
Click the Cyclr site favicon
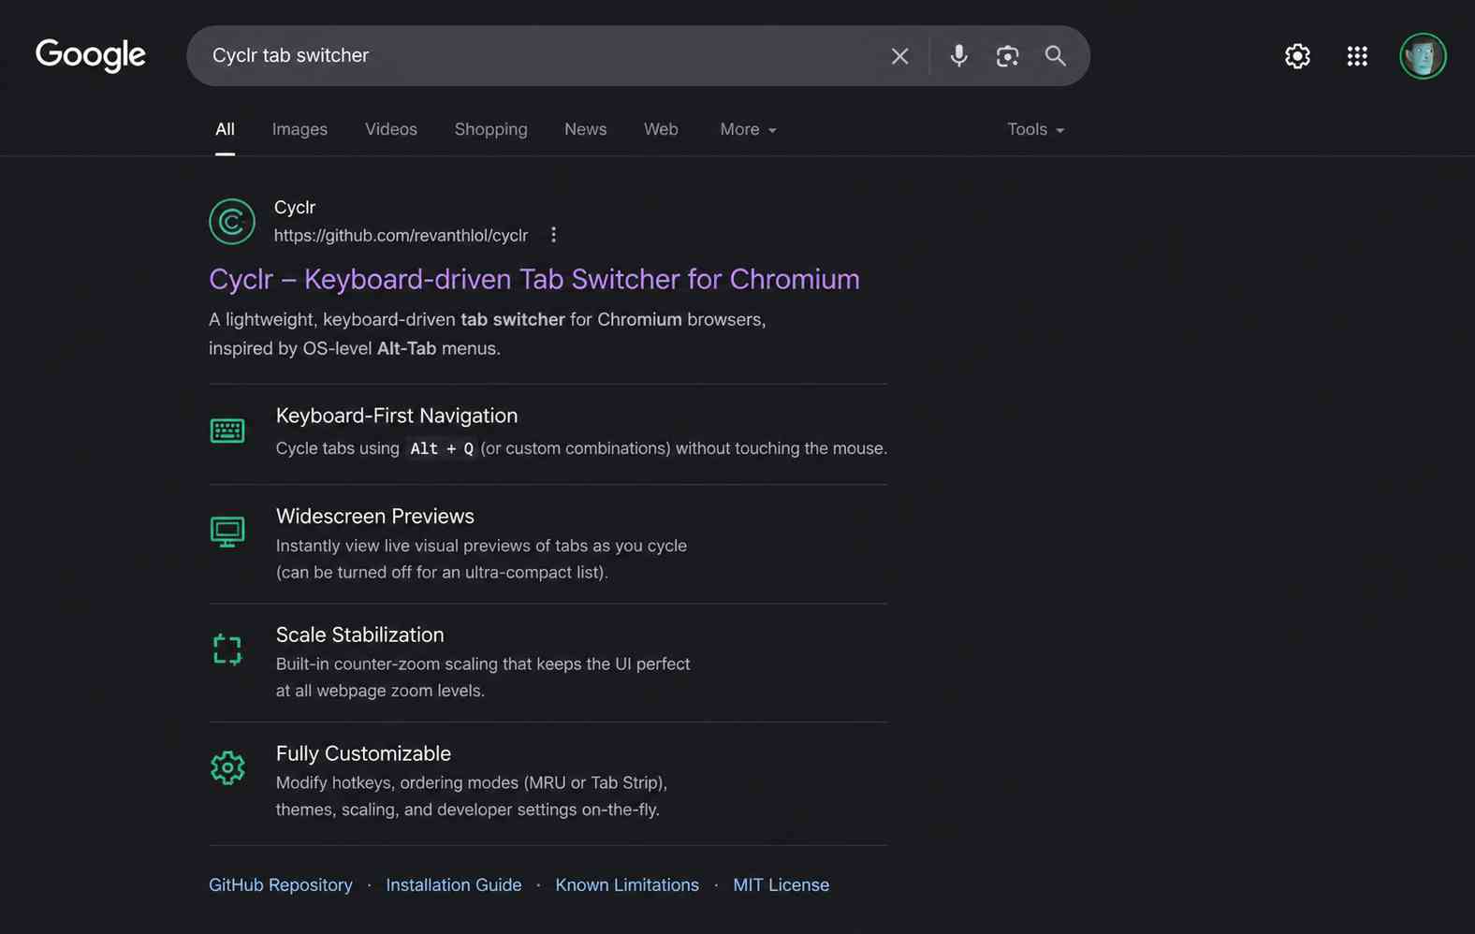(x=232, y=221)
